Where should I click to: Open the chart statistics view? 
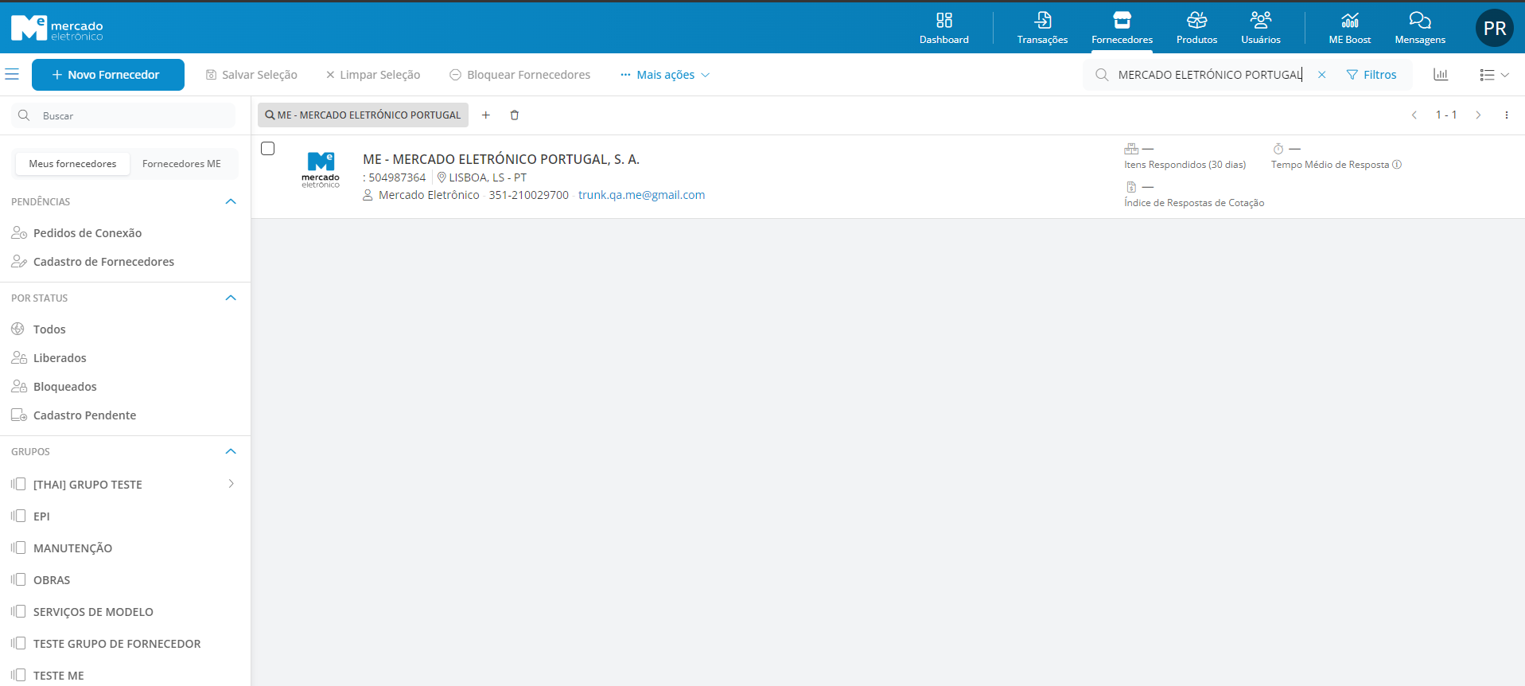[x=1441, y=75]
